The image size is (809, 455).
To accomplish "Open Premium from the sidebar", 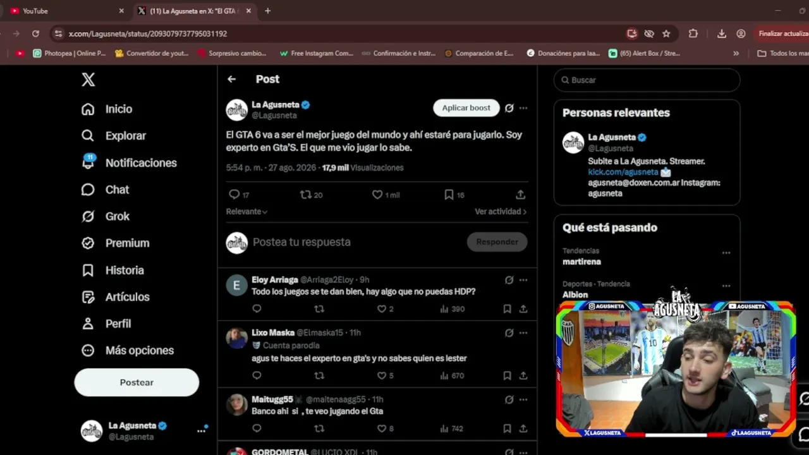I will (116, 243).
